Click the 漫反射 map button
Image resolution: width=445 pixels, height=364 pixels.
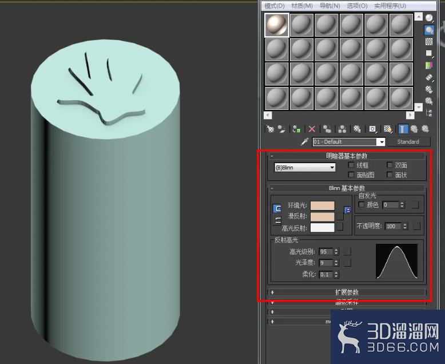(x=340, y=216)
